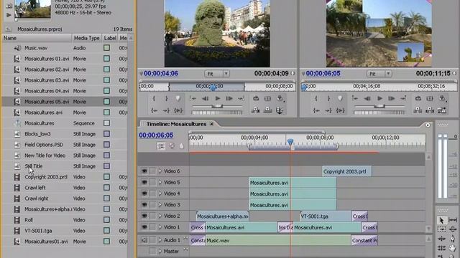Hide the Video 2 track output
This screenshot has height=258, width=460.
click(144, 216)
